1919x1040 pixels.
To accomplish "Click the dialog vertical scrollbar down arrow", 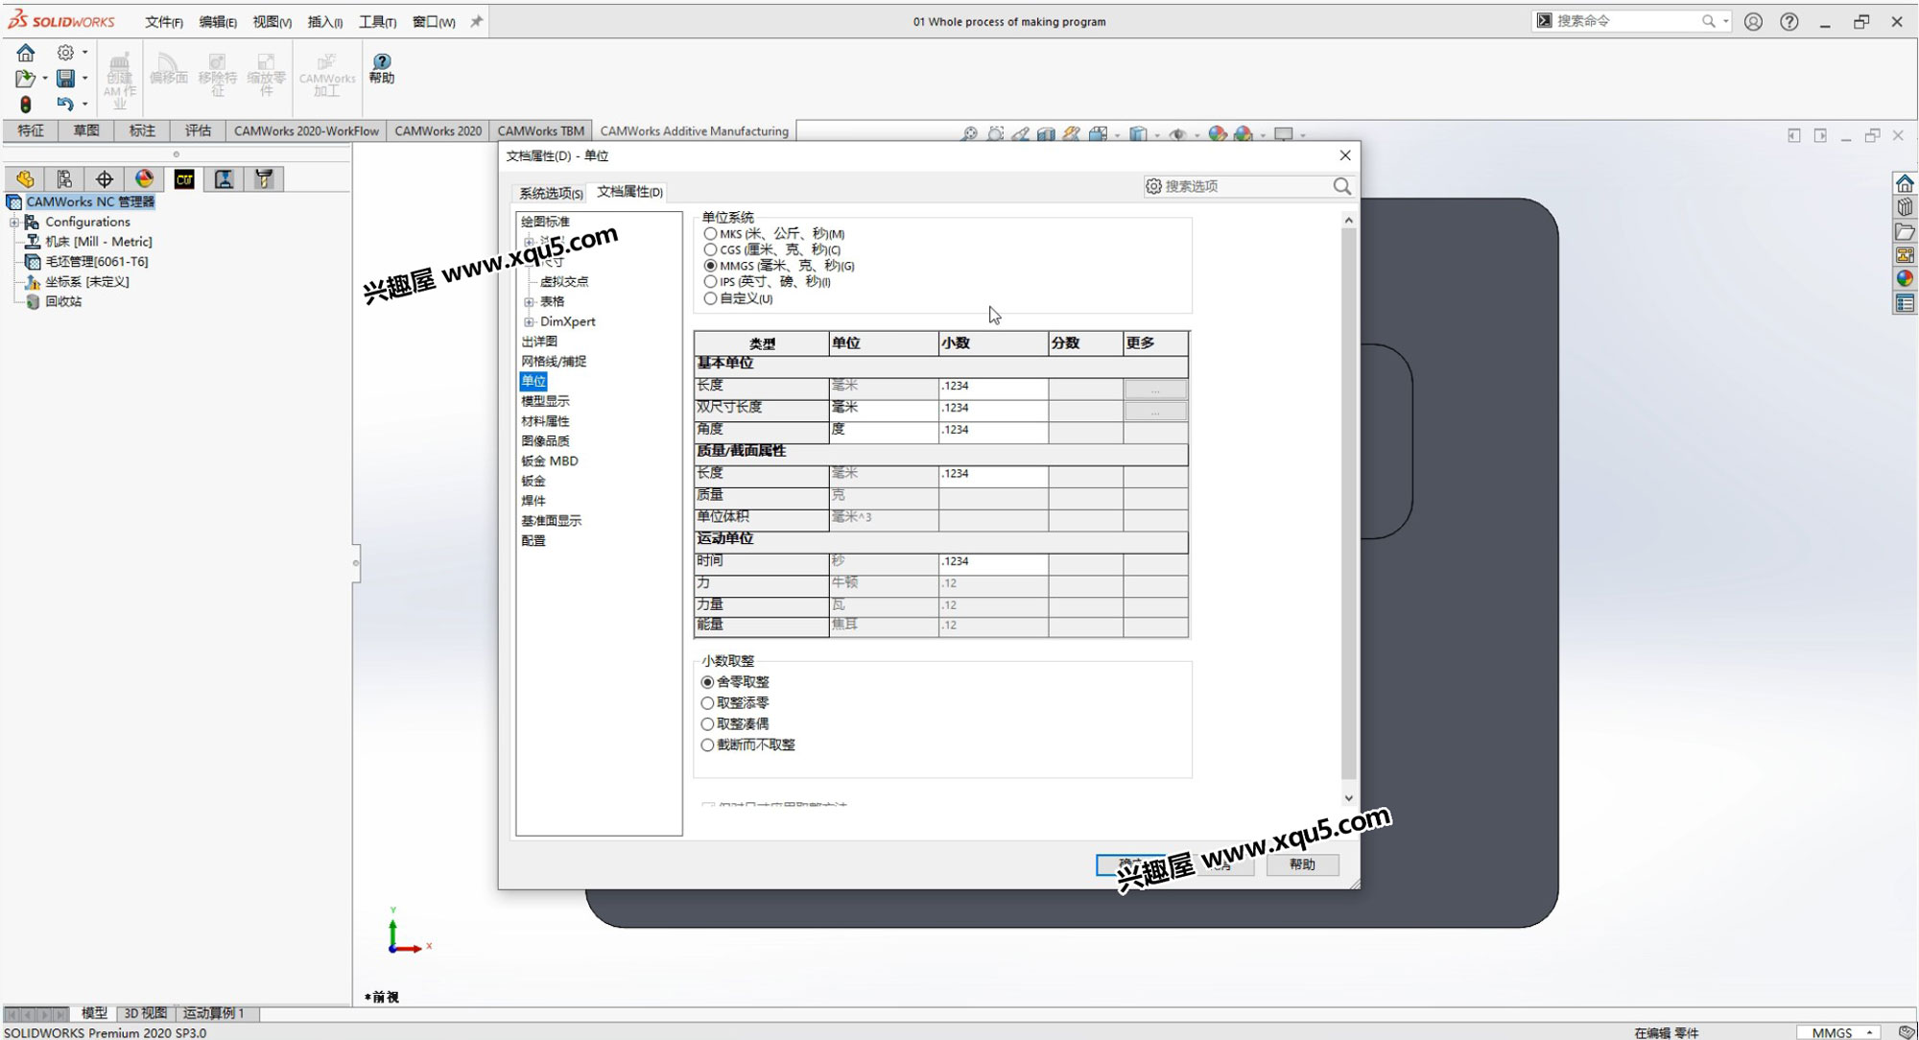I will click(1348, 798).
